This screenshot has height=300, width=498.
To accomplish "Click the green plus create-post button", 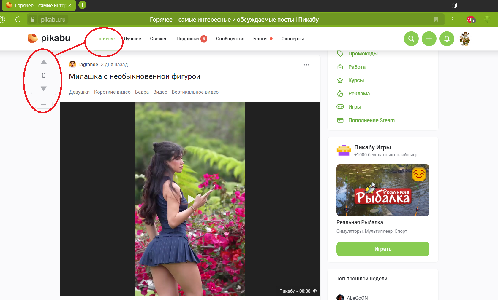I will click(x=429, y=39).
